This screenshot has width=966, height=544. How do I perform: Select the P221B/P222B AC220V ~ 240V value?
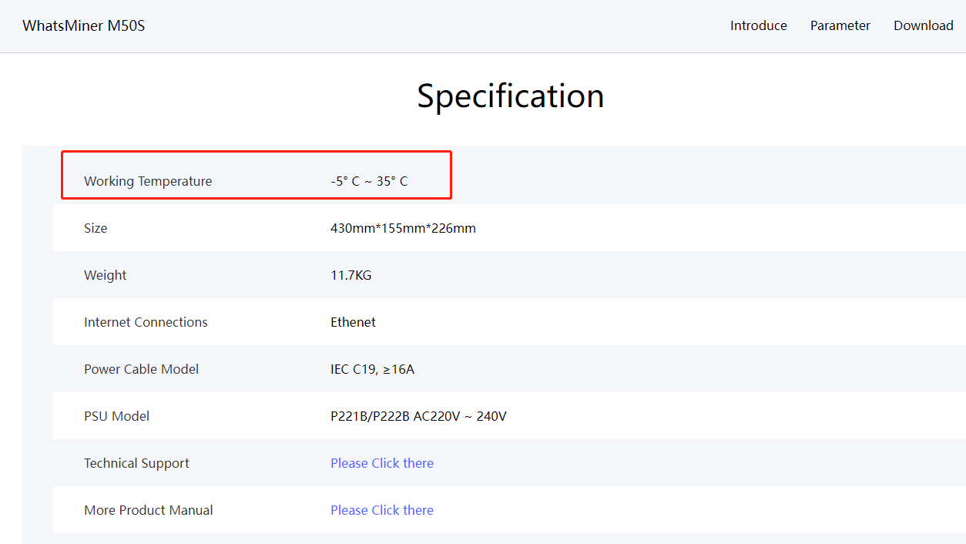pyautogui.click(x=418, y=416)
